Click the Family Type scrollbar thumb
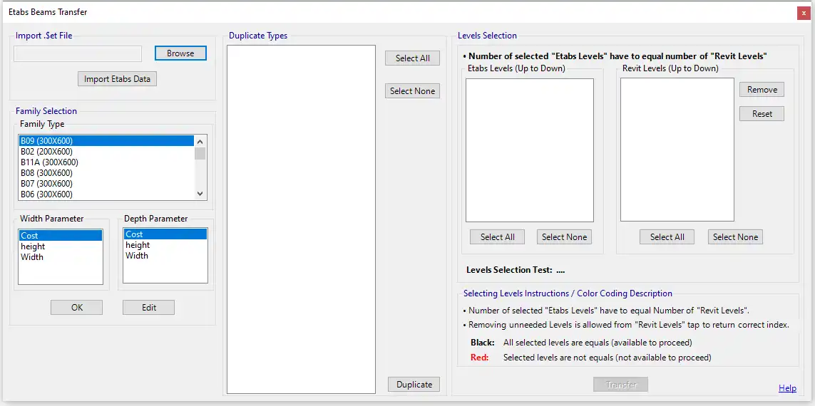The width and height of the screenshot is (815, 406). point(200,153)
